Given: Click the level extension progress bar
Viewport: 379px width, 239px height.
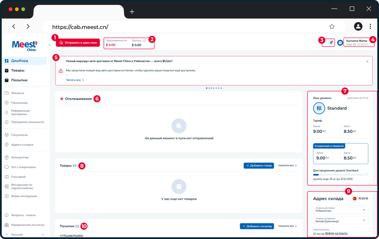Looking at the screenshot, I should point(338,175).
